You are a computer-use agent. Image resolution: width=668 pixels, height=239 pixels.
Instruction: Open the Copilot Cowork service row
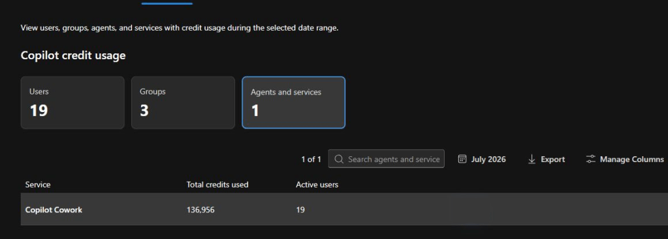point(344,209)
